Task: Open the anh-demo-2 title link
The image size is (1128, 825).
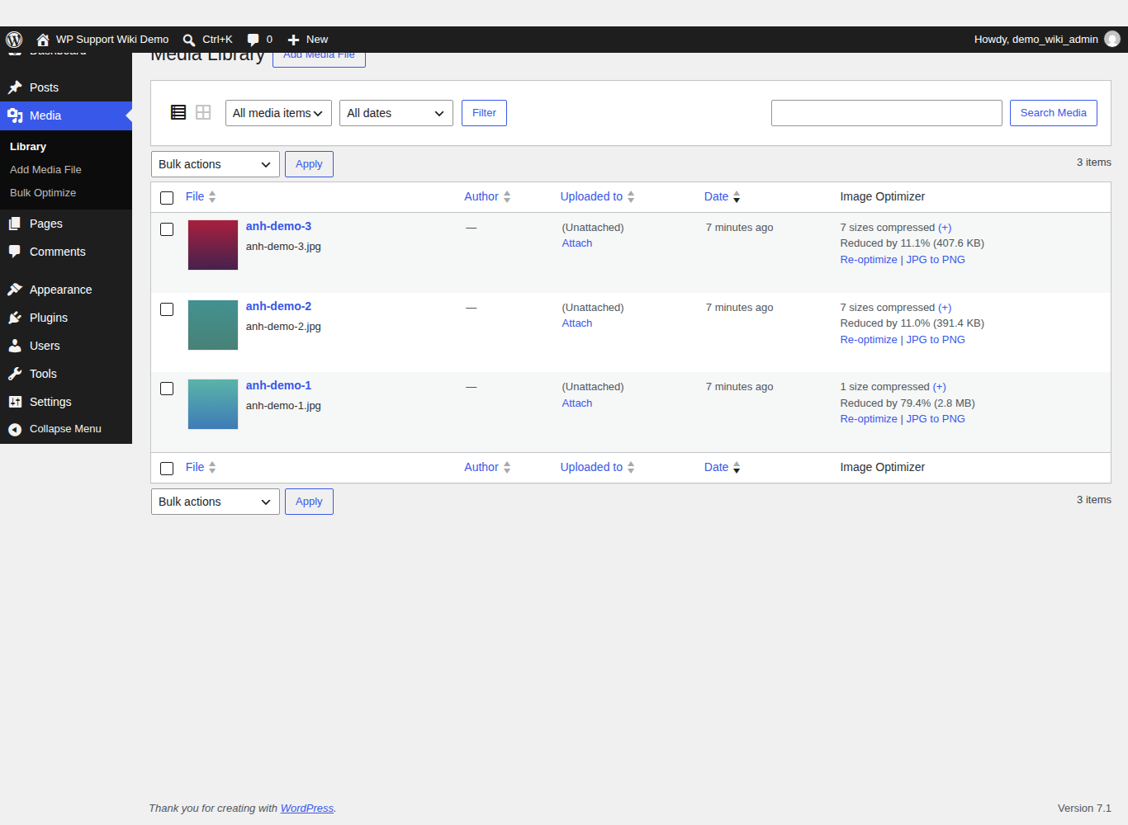Action: 278,306
